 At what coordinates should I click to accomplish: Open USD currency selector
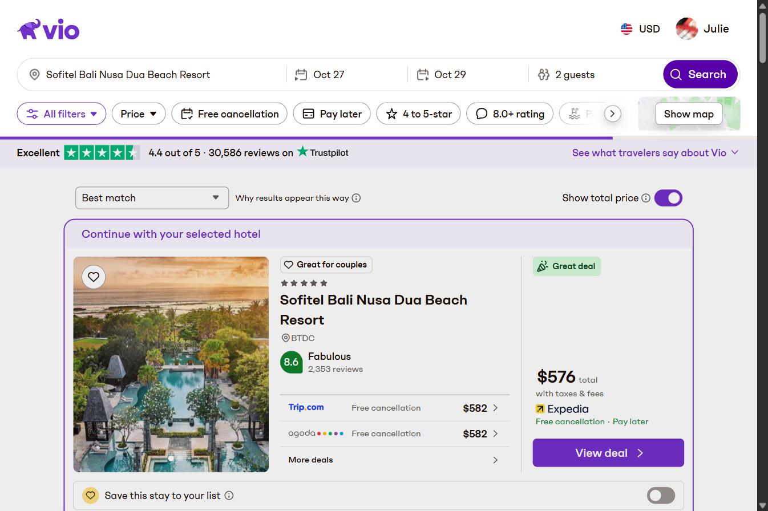pos(640,29)
